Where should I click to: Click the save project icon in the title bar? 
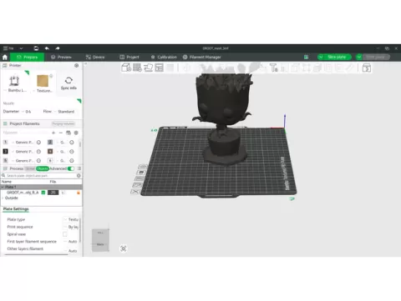(x=36, y=48)
